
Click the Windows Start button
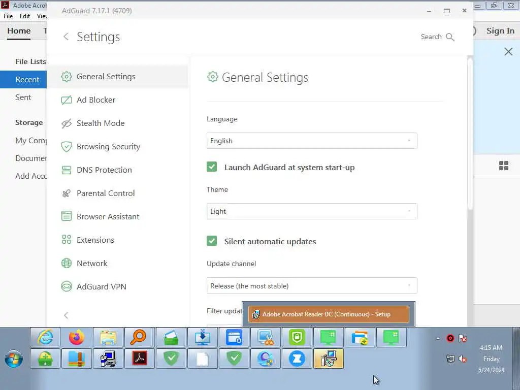pos(14,359)
